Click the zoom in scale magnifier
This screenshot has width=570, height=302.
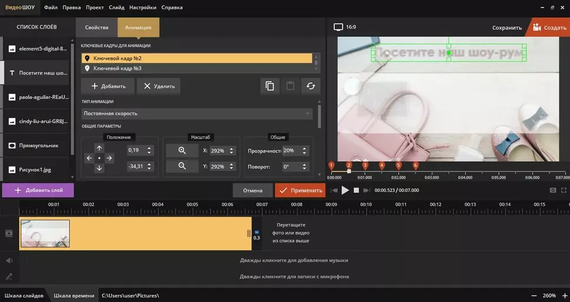[x=182, y=150]
